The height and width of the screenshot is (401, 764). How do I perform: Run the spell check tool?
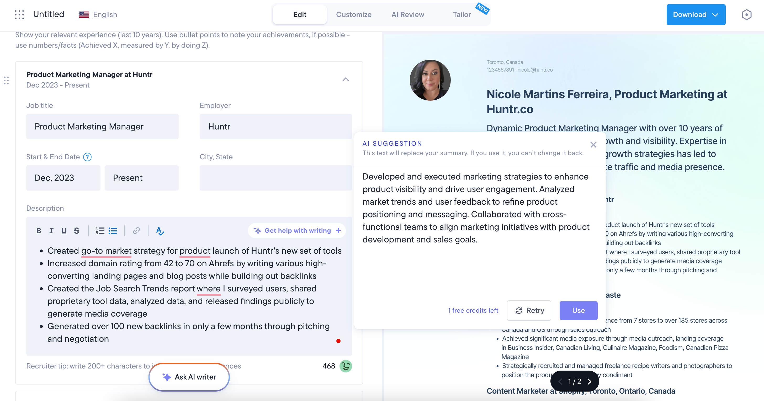[160, 231]
